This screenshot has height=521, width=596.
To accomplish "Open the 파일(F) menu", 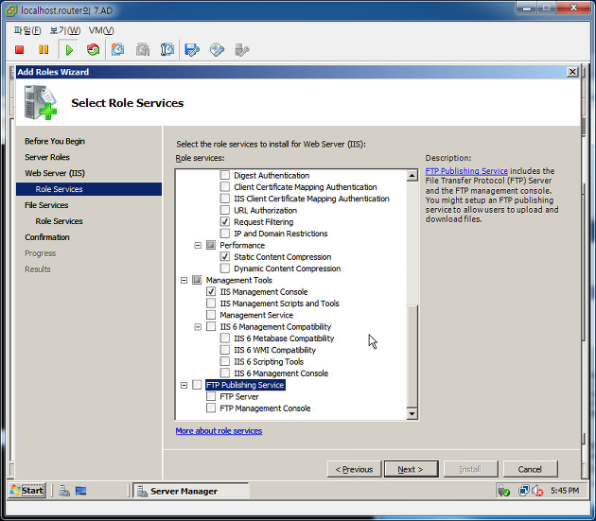I will point(27,30).
